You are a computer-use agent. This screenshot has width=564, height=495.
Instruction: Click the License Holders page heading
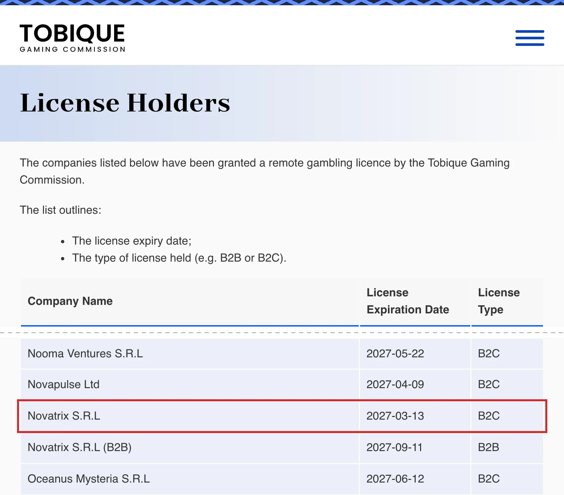pos(125,103)
